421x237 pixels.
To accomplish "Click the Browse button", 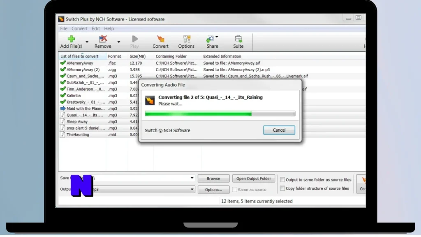I will pos(213,179).
